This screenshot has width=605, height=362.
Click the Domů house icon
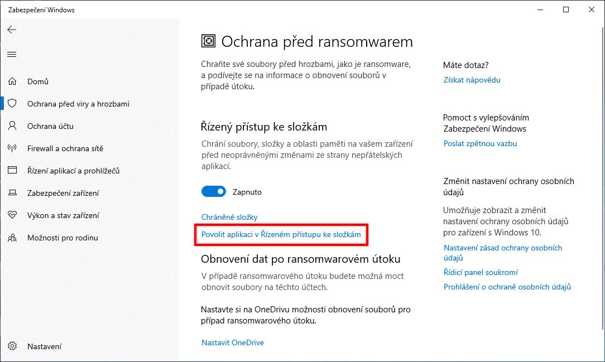12,81
